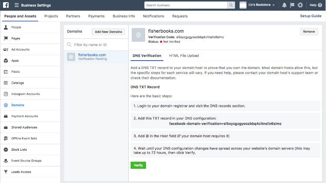
Task: Click the search magnifier button
Action: pyautogui.click(x=231, y=5)
